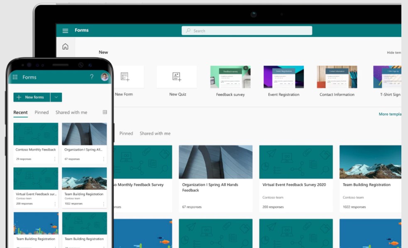Open more options for 1022 responses card on phone
The height and width of the screenshot is (248, 408).
tap(104, 204)
